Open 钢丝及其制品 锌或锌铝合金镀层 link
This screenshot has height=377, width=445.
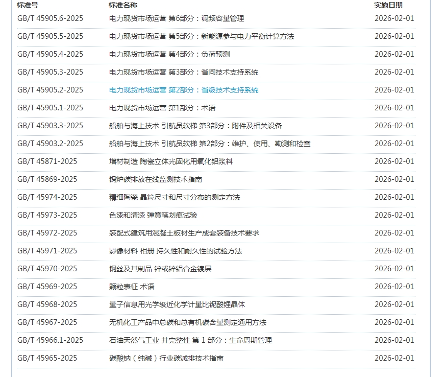tap(160, 269)
